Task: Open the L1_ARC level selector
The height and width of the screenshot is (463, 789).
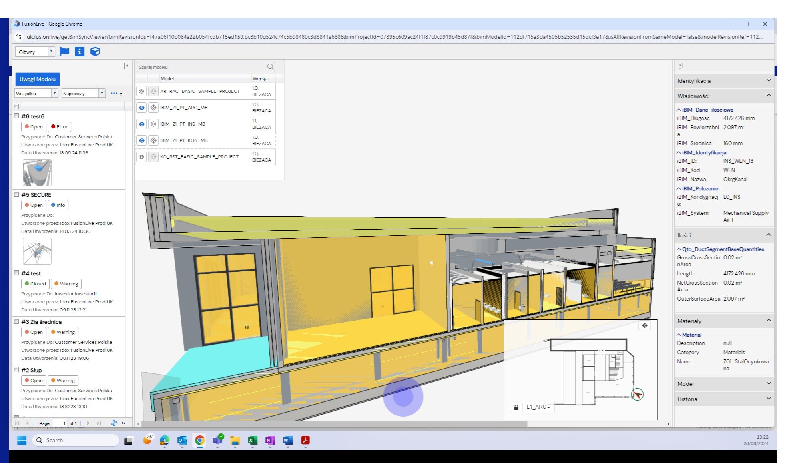Action: click(x=538, y=407)
